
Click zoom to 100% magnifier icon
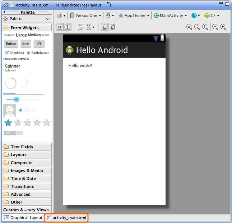click(205, 27)
